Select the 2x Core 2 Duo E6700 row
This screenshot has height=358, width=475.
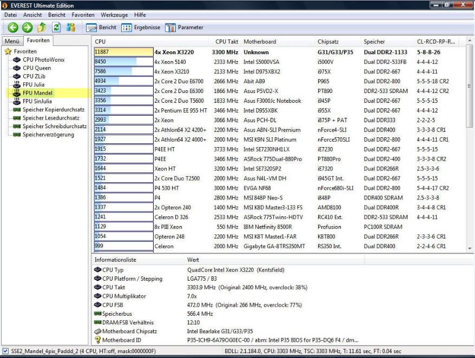point(279,81)
